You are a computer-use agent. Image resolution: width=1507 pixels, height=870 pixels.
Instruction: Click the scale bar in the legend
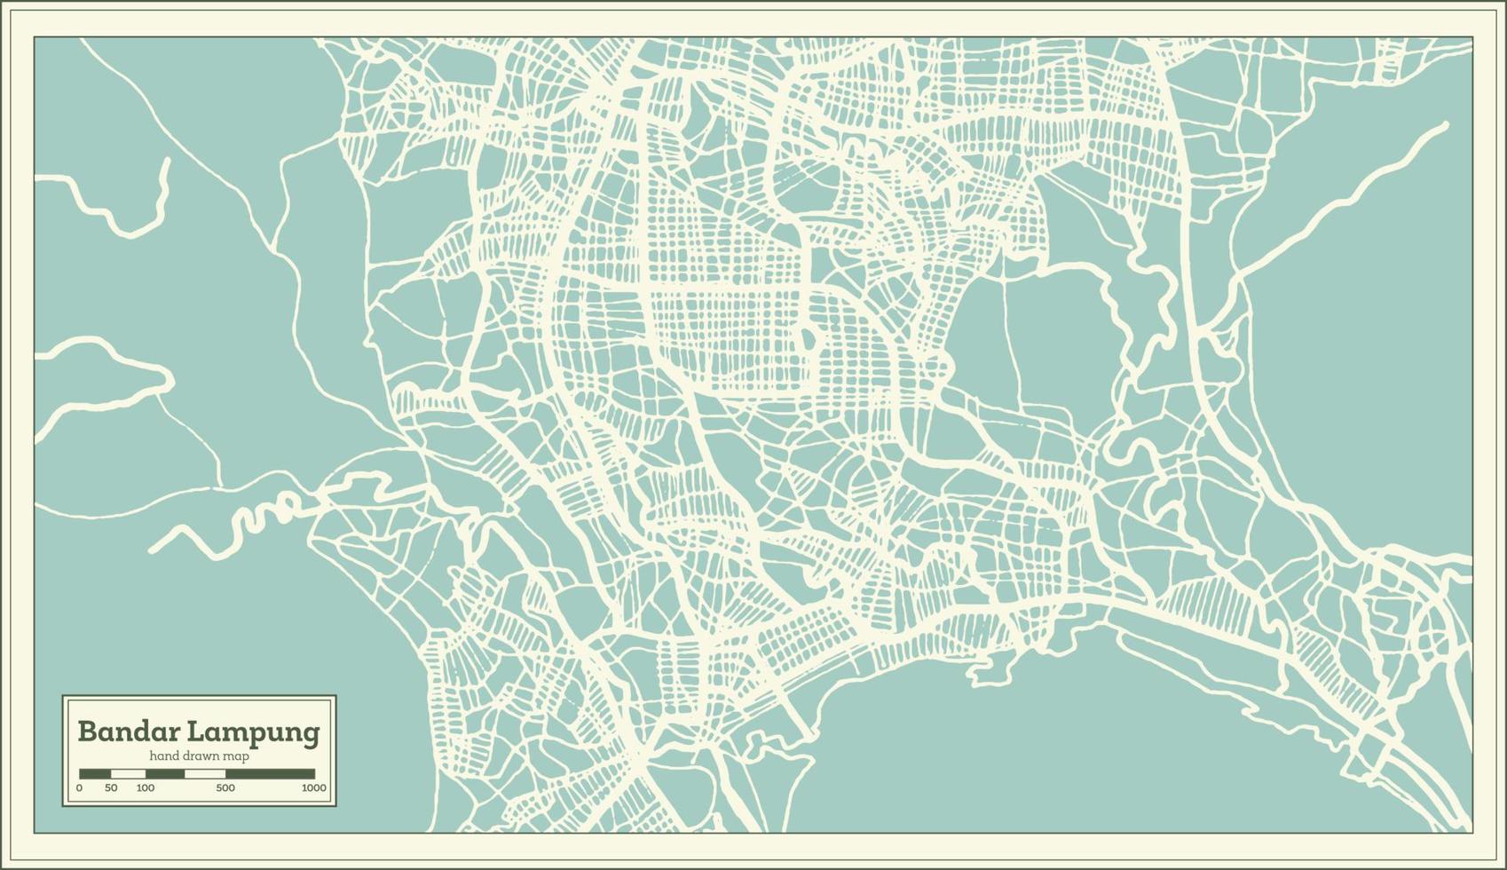pyautogui.click(x=197, y=774)
